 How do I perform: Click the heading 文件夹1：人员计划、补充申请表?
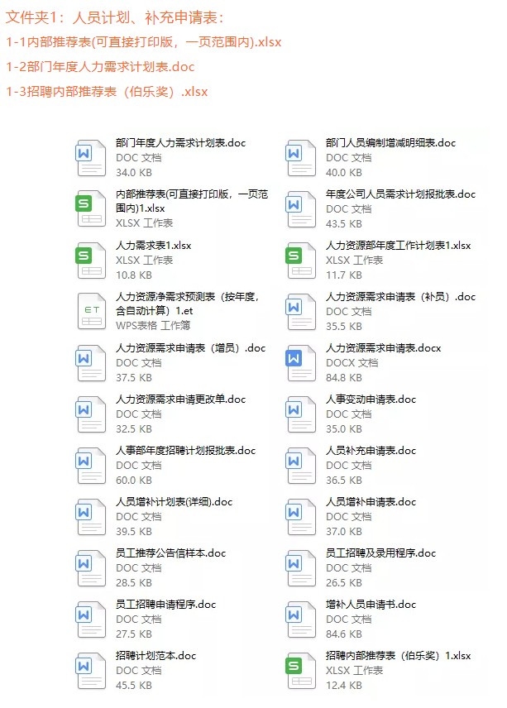[x=115, y=17]
